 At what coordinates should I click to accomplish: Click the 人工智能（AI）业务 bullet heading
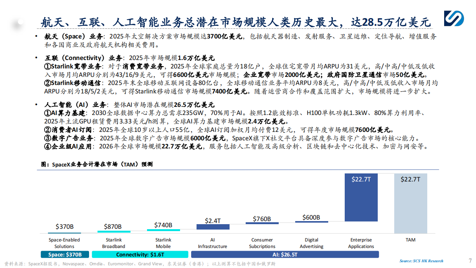pyautogui.click(x=75, y=105)
